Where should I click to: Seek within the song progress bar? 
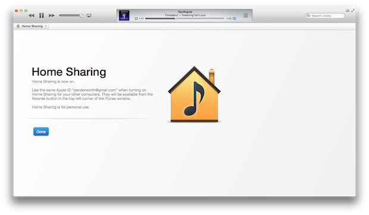coord(185,18)
